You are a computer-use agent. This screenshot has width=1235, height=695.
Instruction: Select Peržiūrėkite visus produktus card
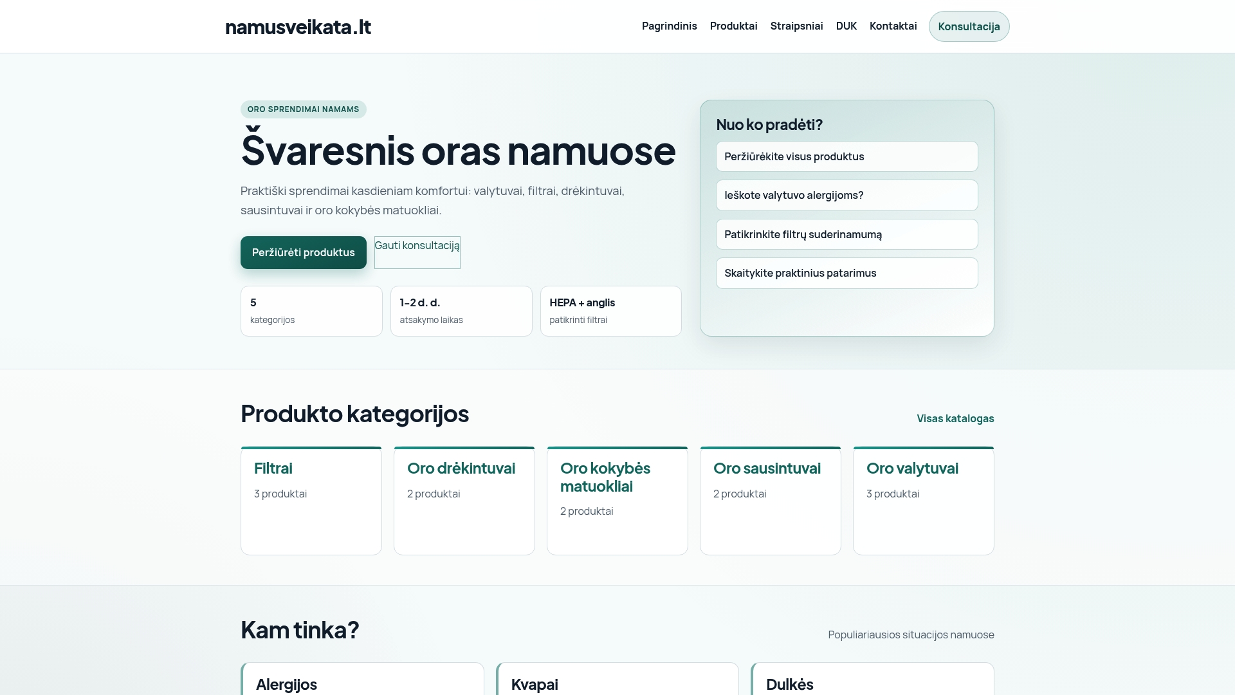[x=846, y=156]
